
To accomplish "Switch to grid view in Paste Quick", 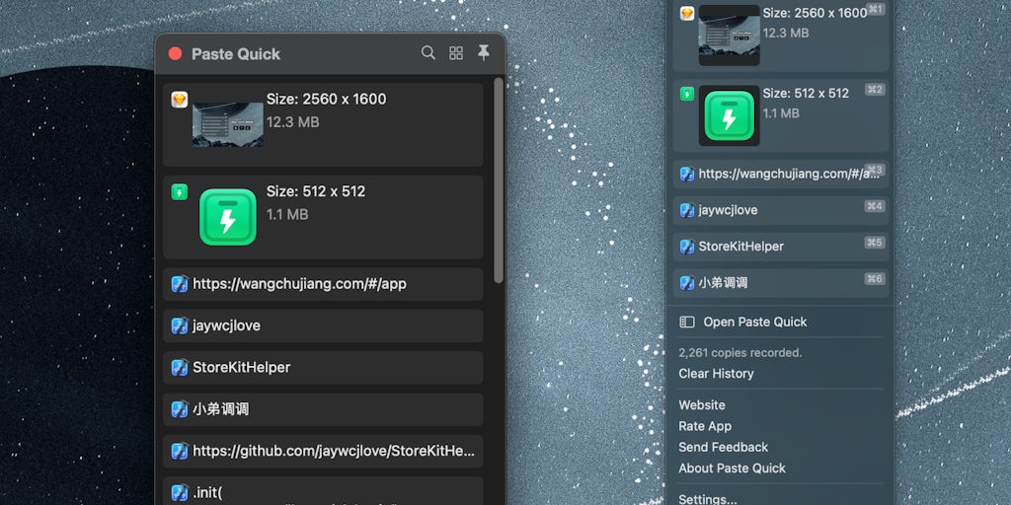I will (x=456, y=53).
